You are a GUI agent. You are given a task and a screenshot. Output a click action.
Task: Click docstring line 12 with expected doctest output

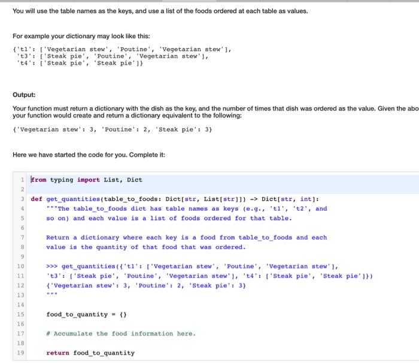[x=146, y=286]
